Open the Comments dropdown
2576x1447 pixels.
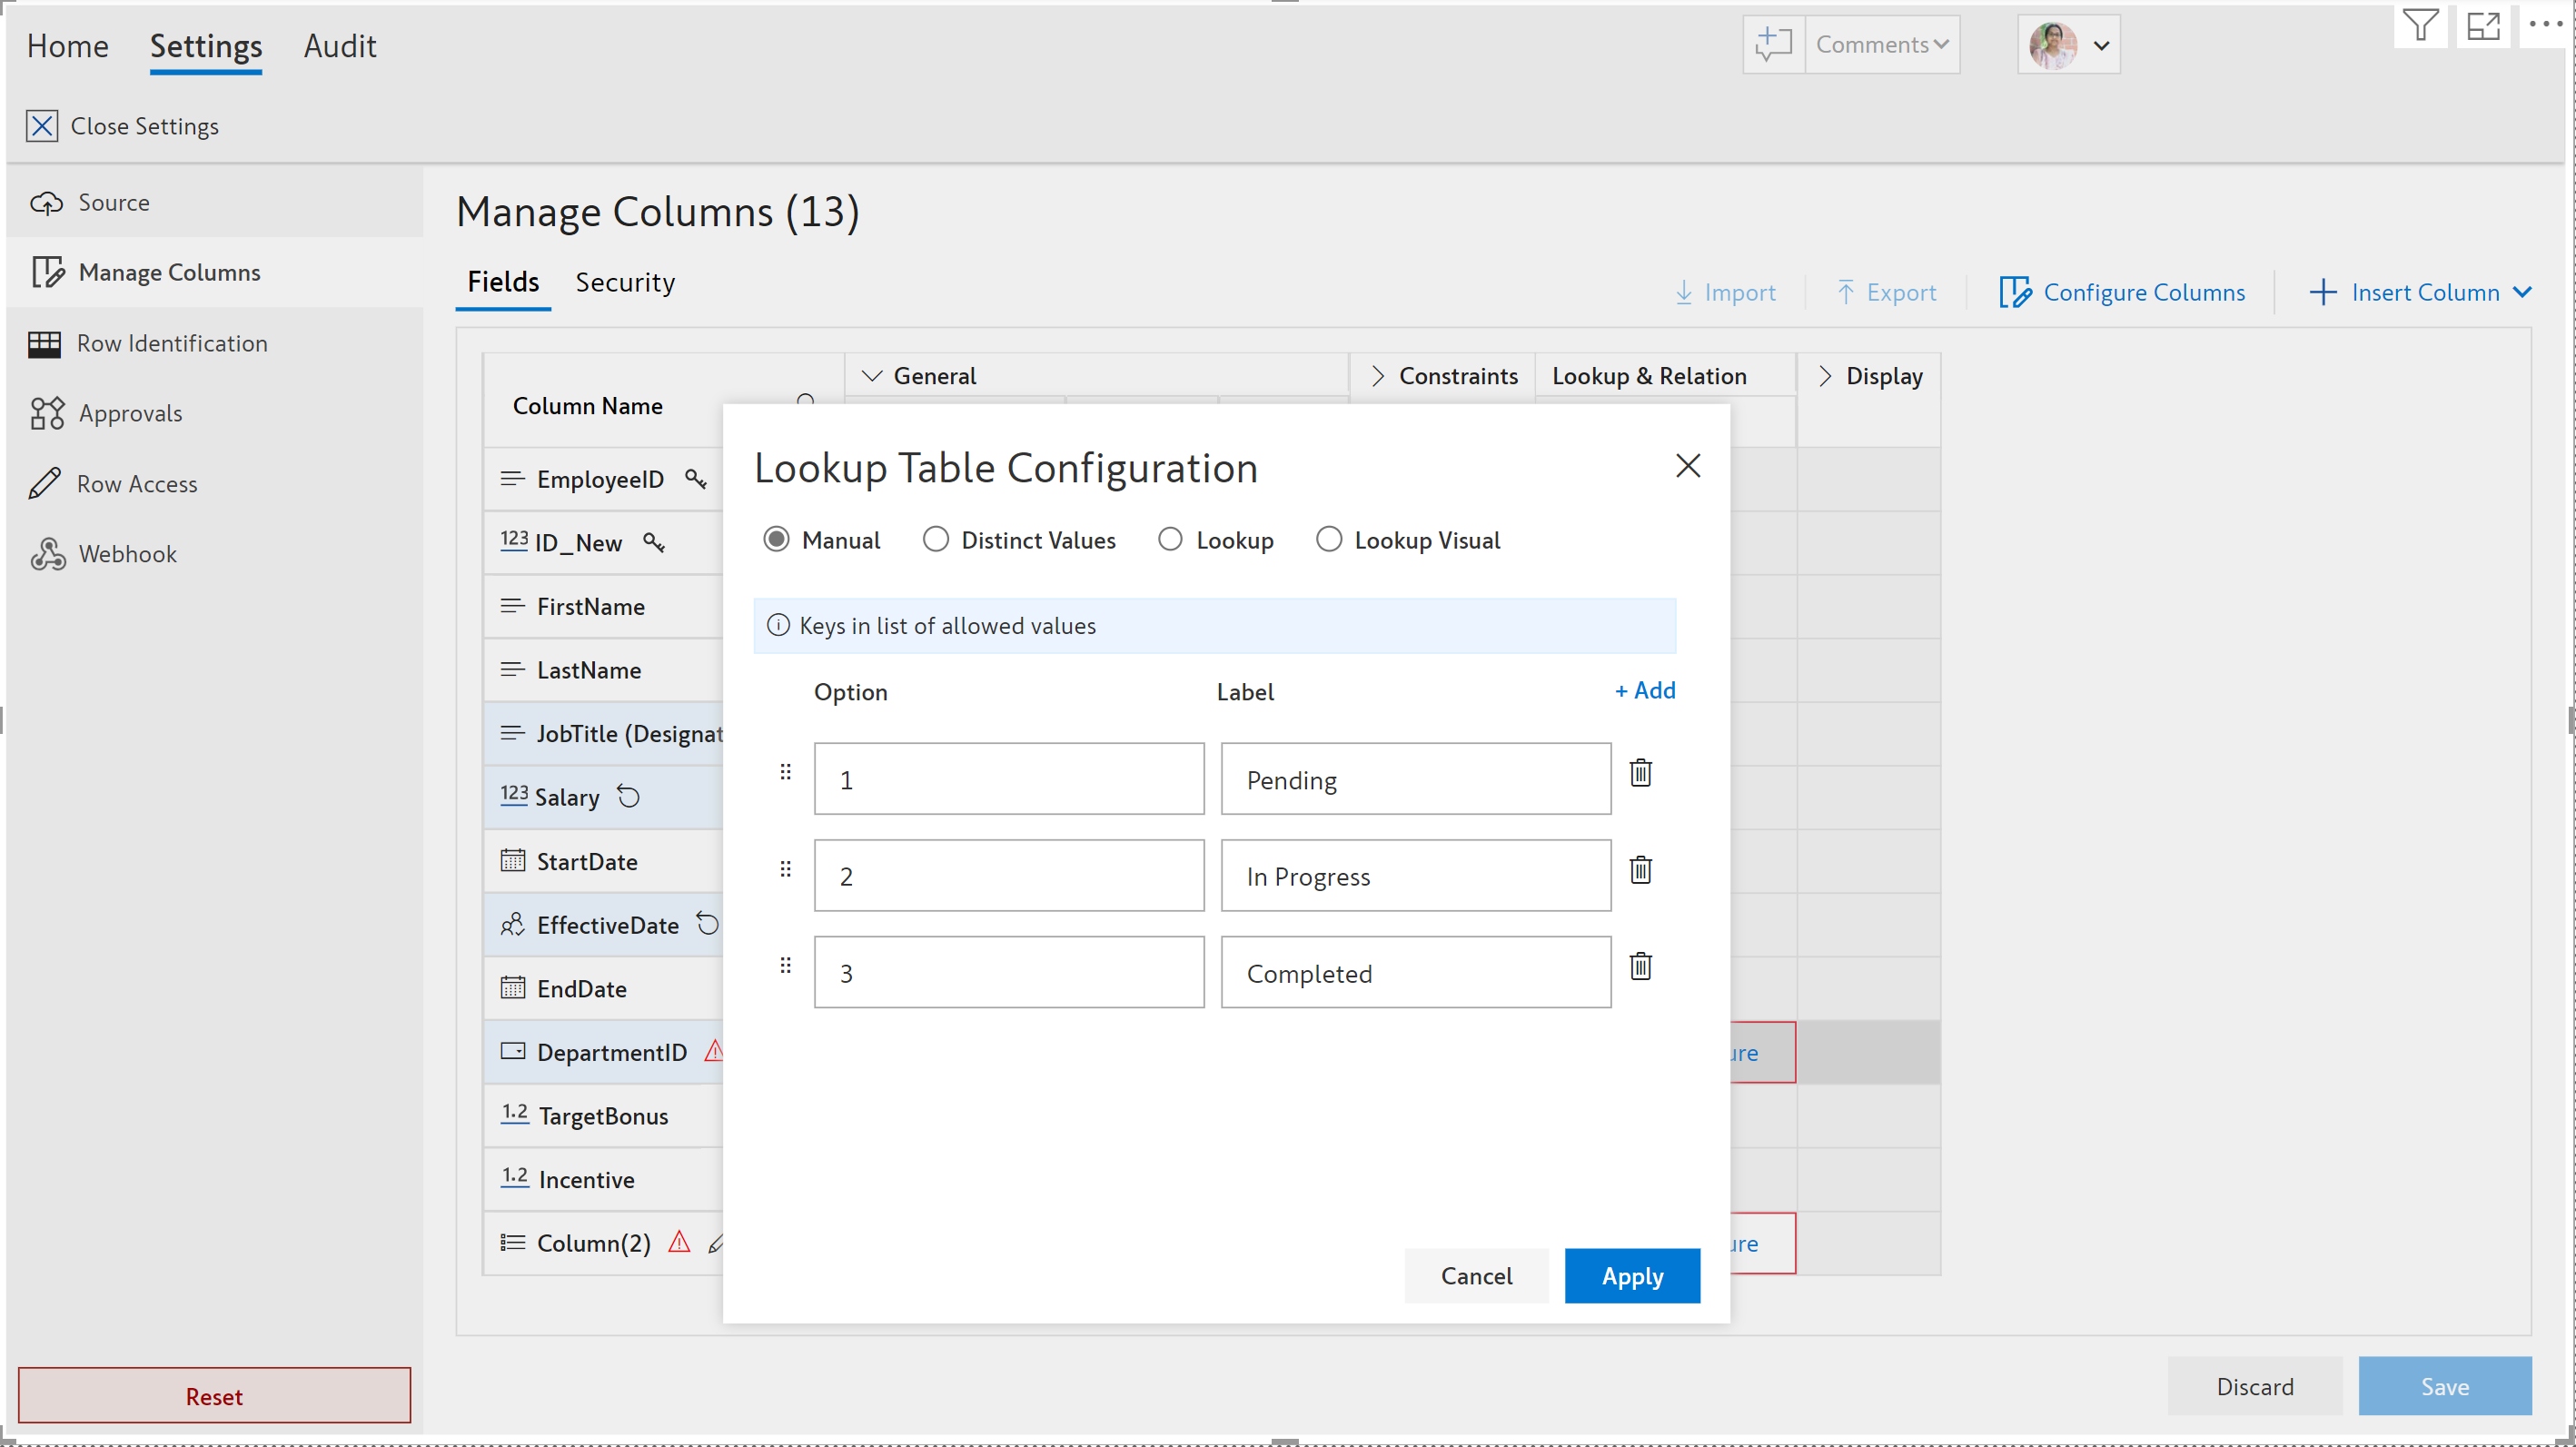pyautogui.click(x=1881, y=44)
